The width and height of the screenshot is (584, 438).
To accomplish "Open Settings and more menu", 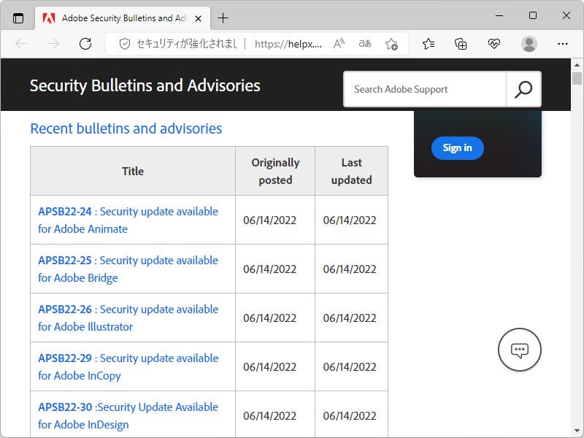I will click(x=562, y=44).
